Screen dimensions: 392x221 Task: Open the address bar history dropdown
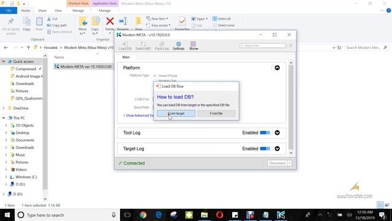pos(334,48)
